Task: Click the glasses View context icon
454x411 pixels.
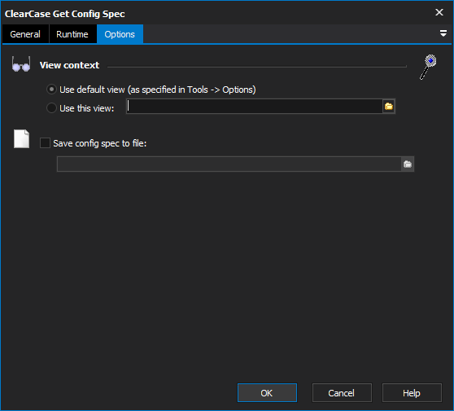Action: tap(21, 65)
